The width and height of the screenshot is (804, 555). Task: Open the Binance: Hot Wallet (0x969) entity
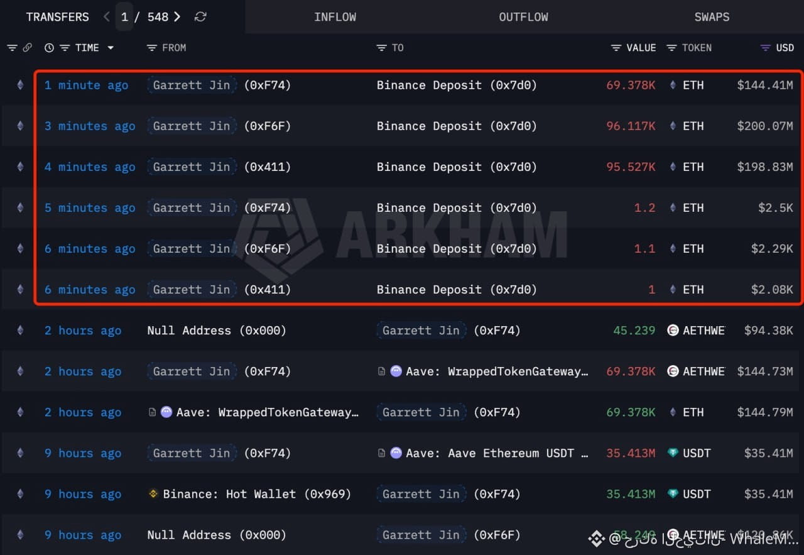pyautogui.click(x=257, y=494)
